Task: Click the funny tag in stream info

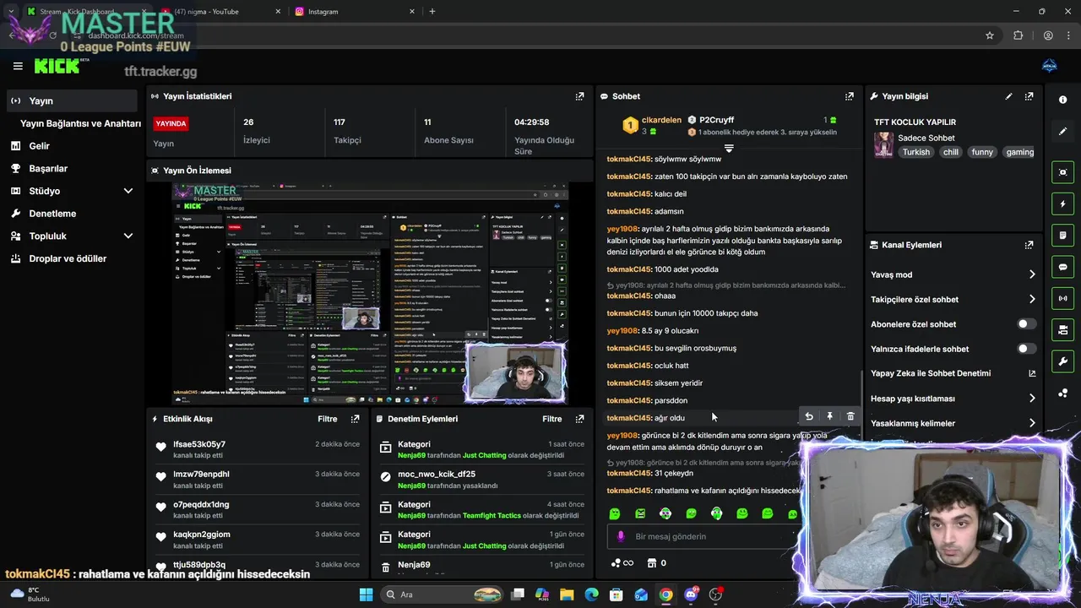Action: point(982,152)
